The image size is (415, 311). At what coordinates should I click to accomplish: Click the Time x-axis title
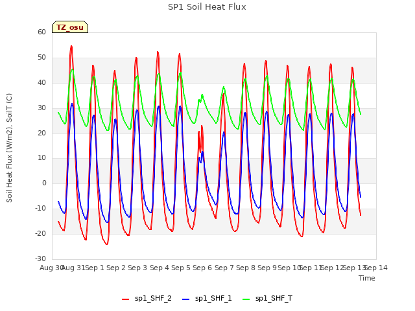click(366, 278)
